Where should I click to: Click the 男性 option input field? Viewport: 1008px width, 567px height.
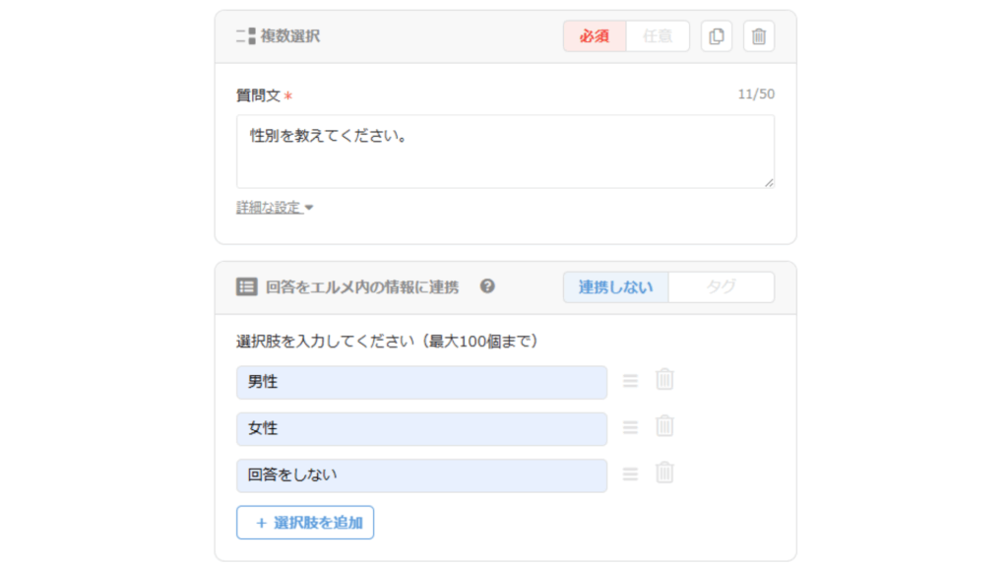click(x=421, y=382)
